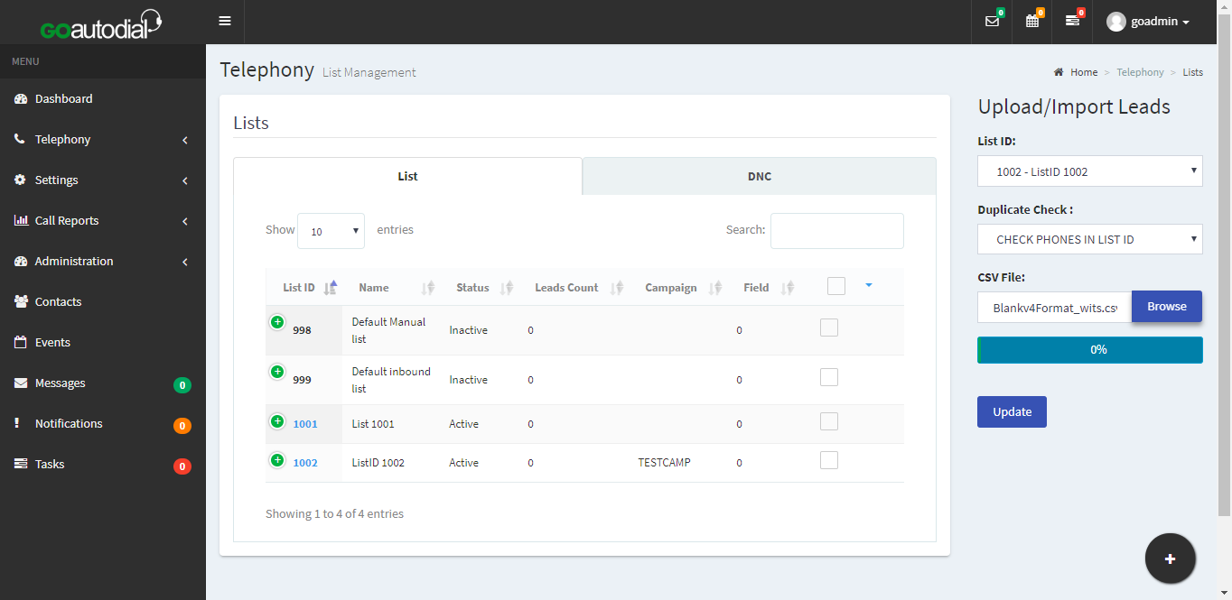Open Notifications from sidebar menu
This screenshot has width=1232, height=600.
coord(103,423)
